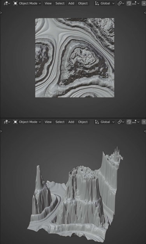The width and height of the screenshot is (146, 244).
Task: Open Object Mode dropdown in bottom viewport
Action: click(x=27, y=122)
